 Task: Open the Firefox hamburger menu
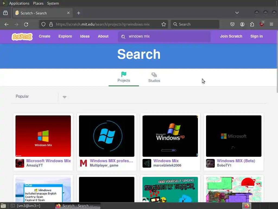coord(271,24)
